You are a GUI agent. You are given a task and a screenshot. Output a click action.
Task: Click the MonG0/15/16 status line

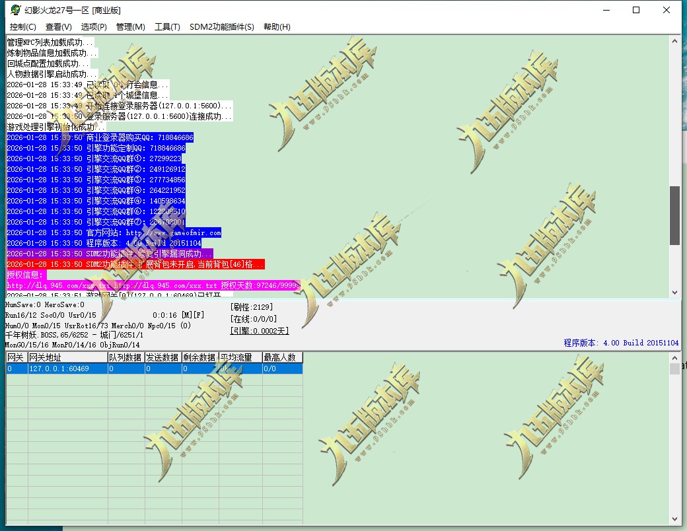(72, 345)
